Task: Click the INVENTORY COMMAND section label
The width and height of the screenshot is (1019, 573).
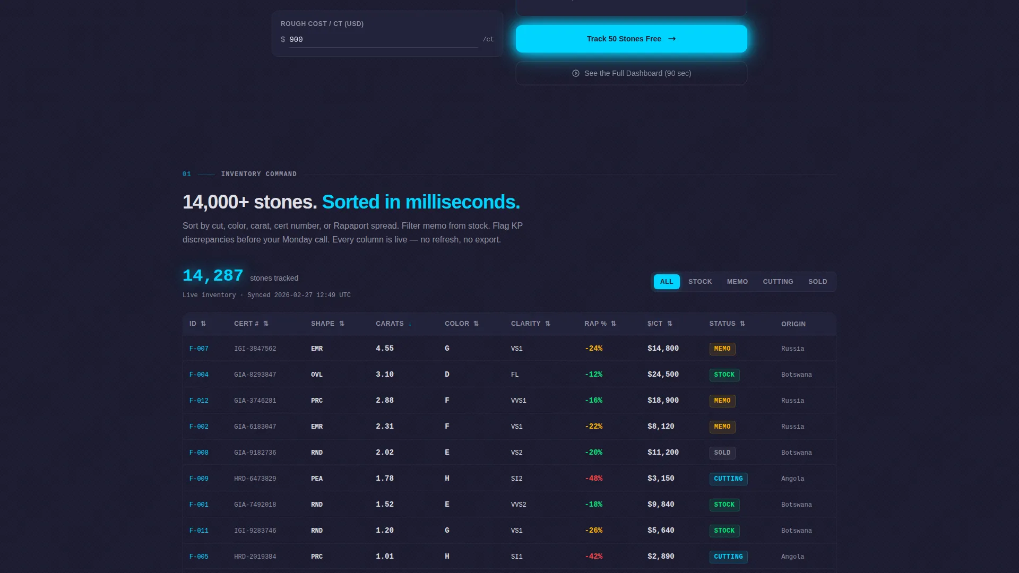Action: coord(259,174)
